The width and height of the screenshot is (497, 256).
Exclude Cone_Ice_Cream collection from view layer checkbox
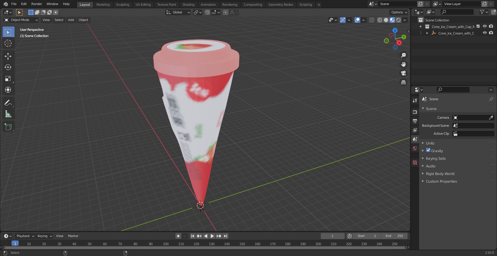(x=478, y=26)
